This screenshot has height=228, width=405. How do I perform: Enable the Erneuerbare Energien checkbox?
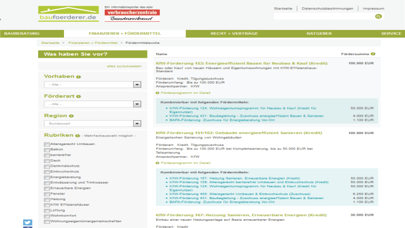coord(47,188)
